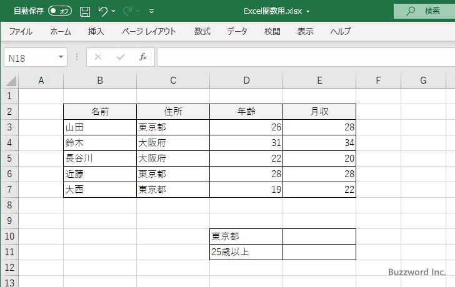Open the データ tab
This screenshot has width=455, height=287.
click(x=237, y=31)
